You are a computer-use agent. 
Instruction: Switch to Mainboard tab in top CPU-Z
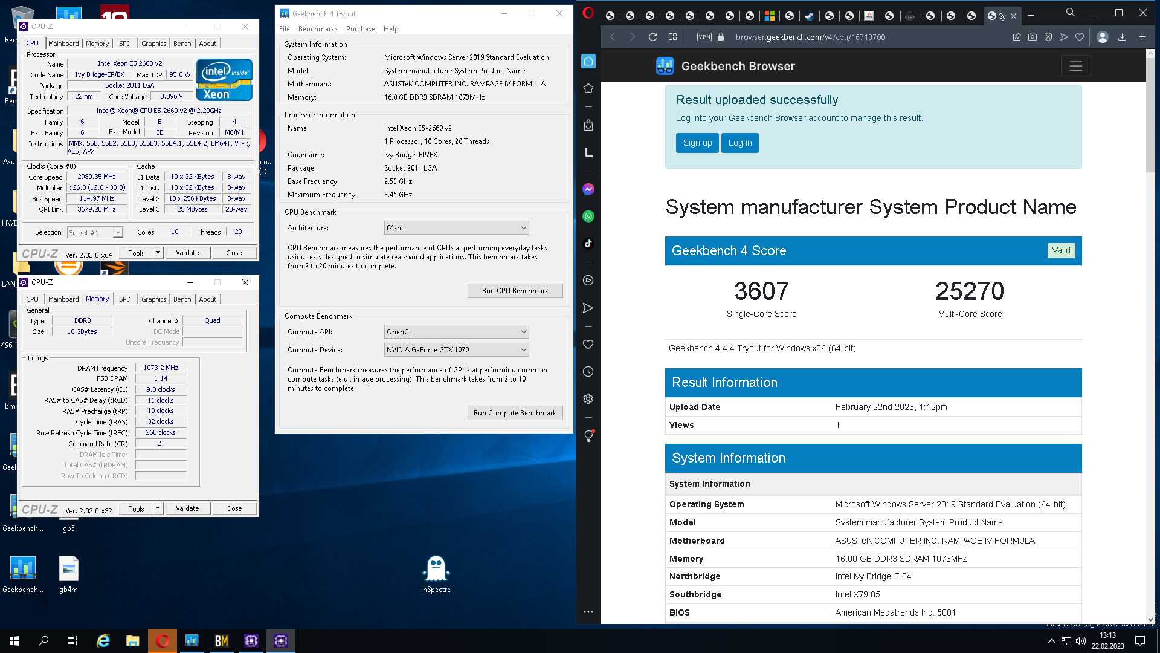point(63,44)
